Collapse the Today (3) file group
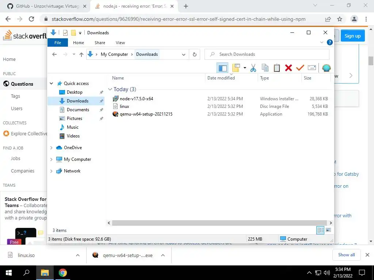Screen dimensions: 374x280 coord(110,89)
